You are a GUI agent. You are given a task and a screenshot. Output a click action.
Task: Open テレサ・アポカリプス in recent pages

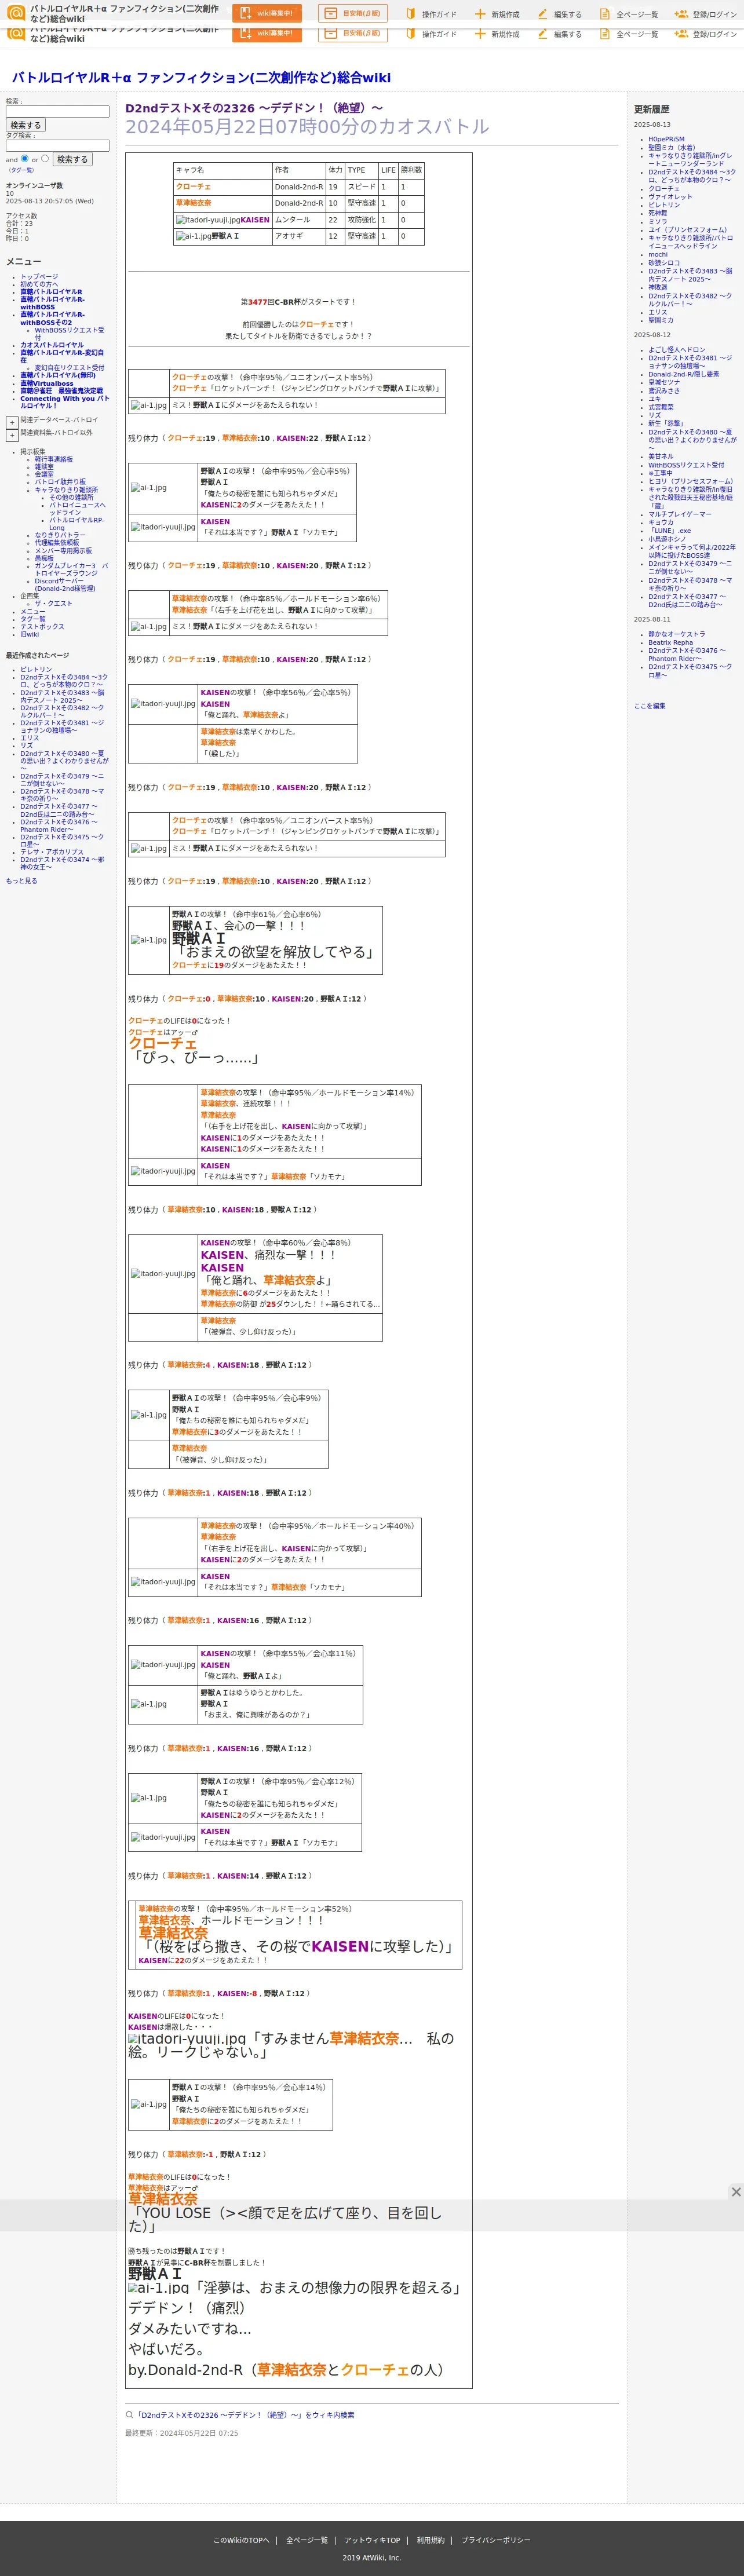coord(52,852)
